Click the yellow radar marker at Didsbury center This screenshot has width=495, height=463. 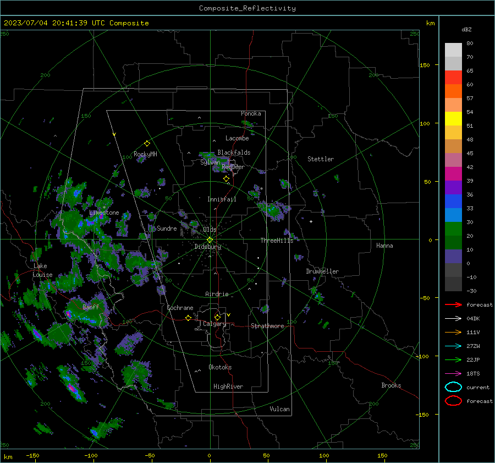click(210, 240)
